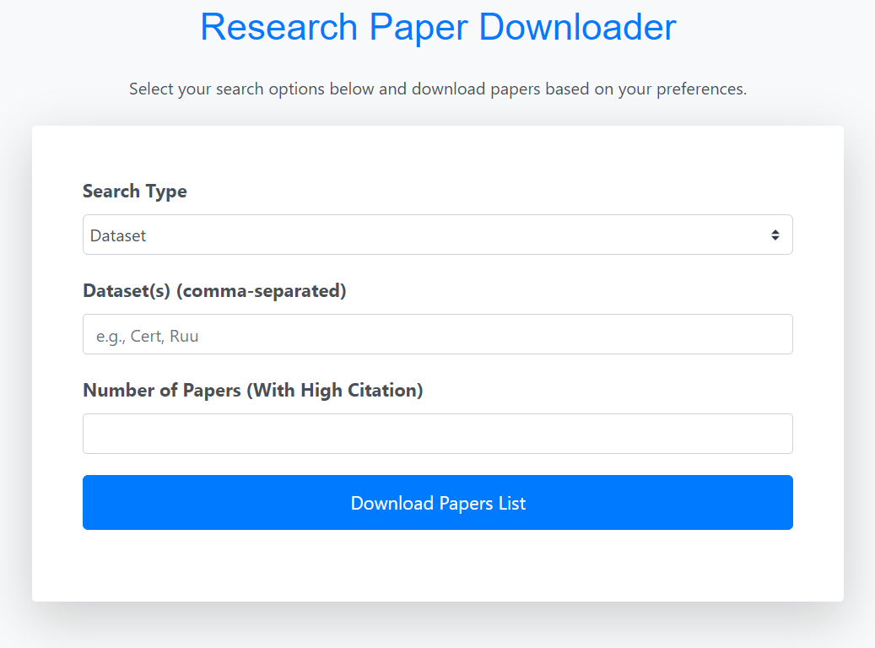Image resolution: width=875 pixels, height=648 pixels.
Task: Click the 'e.g., Cert, Ruu' placeholder text
Action: (x=147, y=336)
